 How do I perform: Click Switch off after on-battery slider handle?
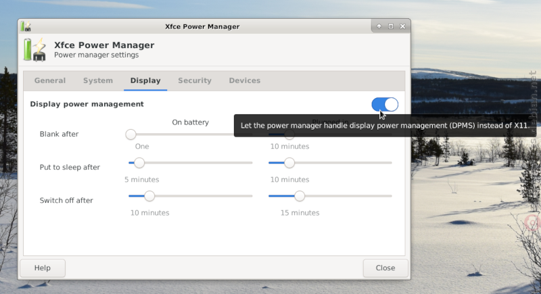[x=149, y=196]
